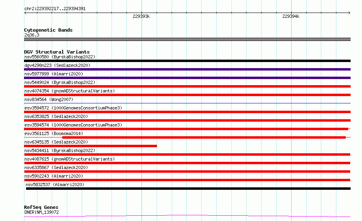362x221 pixels.
Task: Click red bar under nsv5902243
Action: [187, 180]
